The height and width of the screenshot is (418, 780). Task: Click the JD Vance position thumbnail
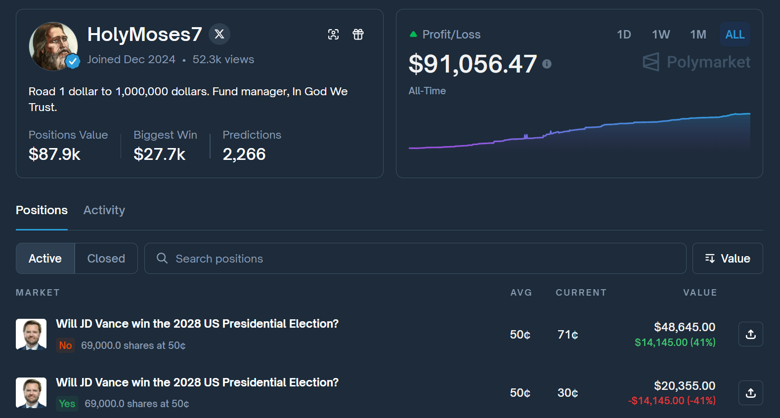31,334
